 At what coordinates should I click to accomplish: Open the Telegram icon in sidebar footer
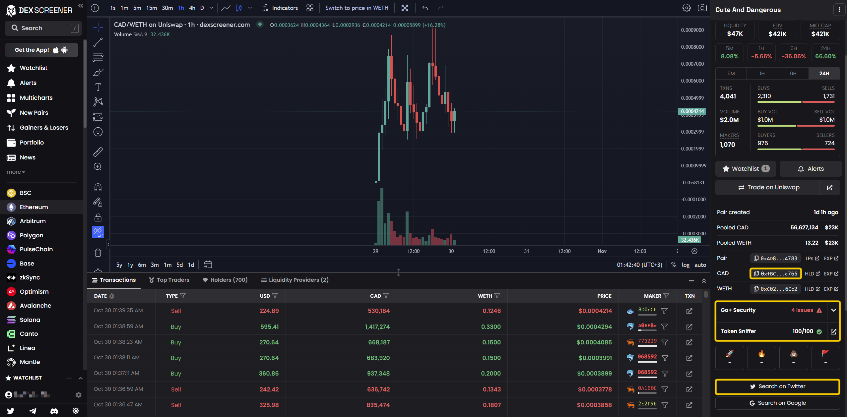point(33,411)
